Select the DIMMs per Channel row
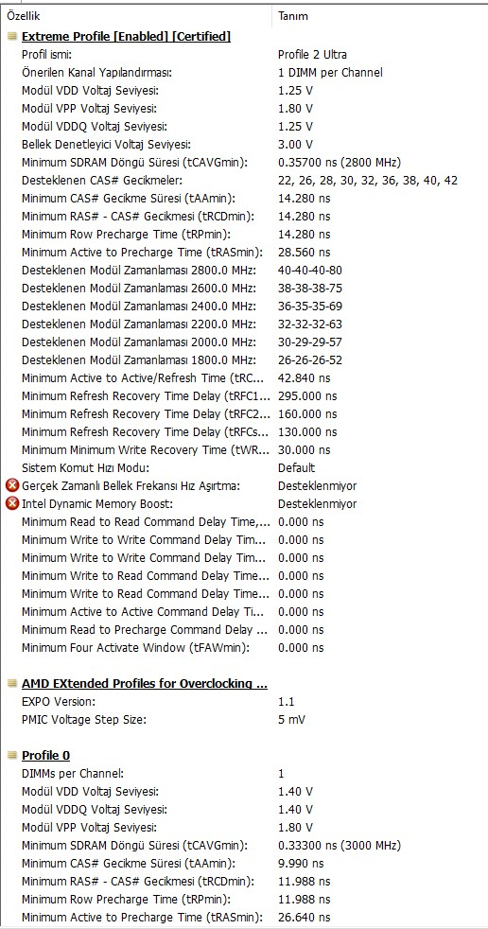 [x=244, y=774]
